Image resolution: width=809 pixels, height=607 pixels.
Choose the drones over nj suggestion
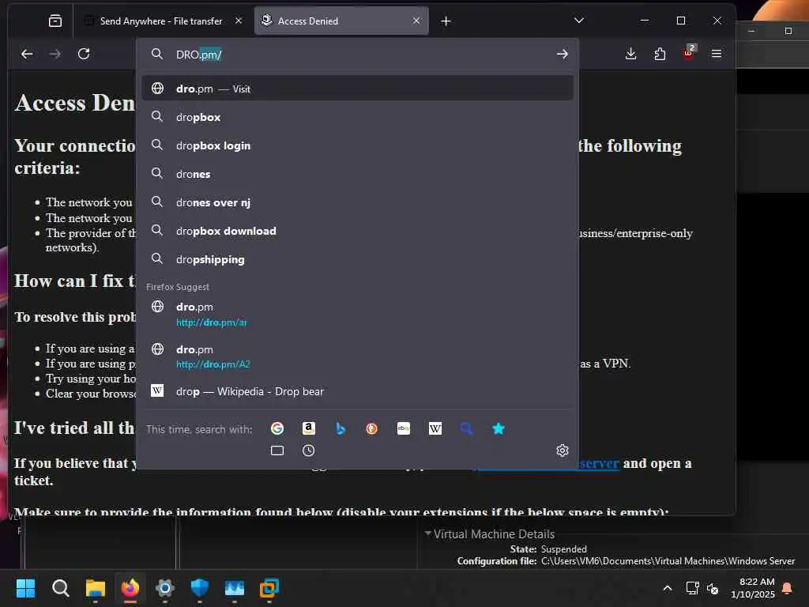357,202
